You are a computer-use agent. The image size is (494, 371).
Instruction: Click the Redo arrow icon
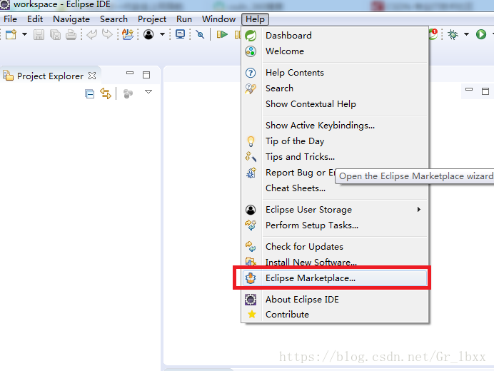[107, 34]
